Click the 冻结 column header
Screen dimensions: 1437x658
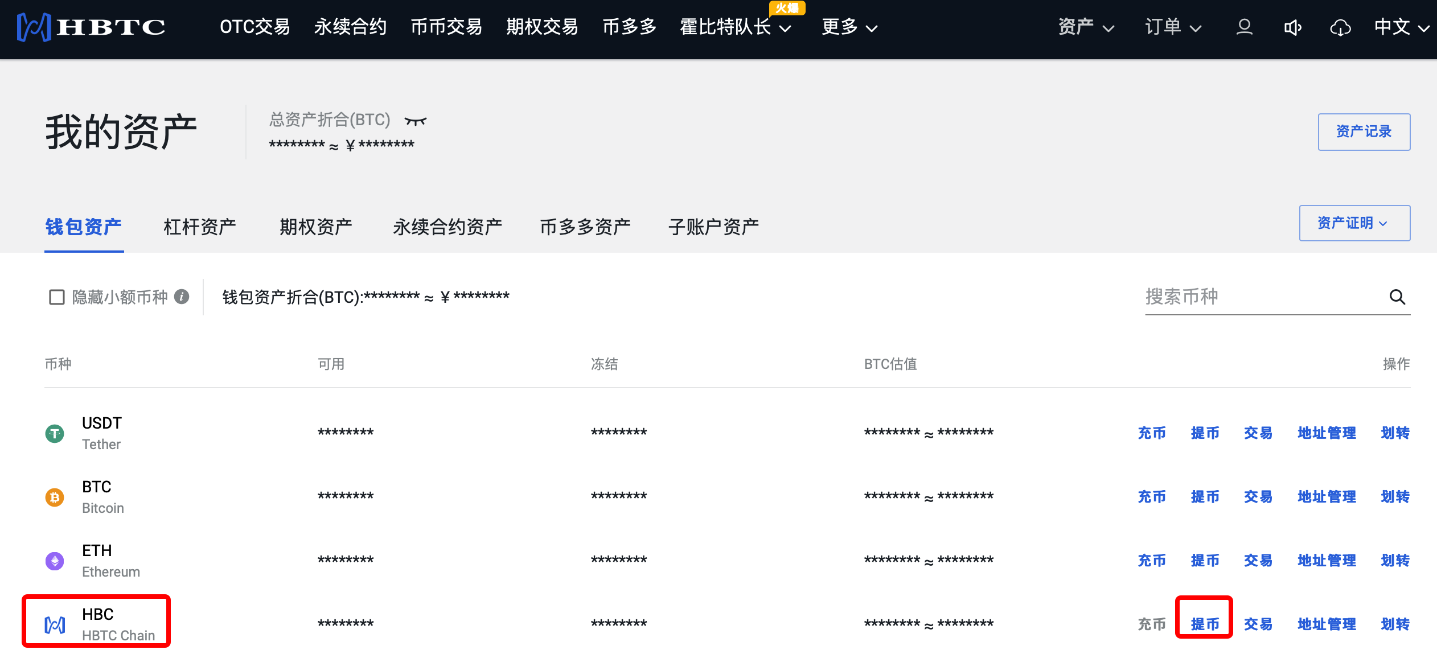tap(605, 364)
